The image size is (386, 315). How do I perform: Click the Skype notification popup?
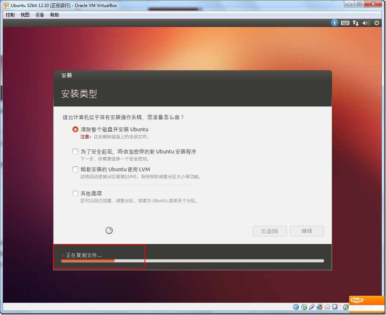pos(366,304)
